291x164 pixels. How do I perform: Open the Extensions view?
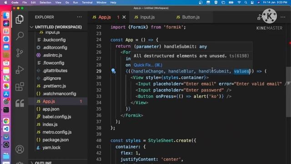point(20,87)
